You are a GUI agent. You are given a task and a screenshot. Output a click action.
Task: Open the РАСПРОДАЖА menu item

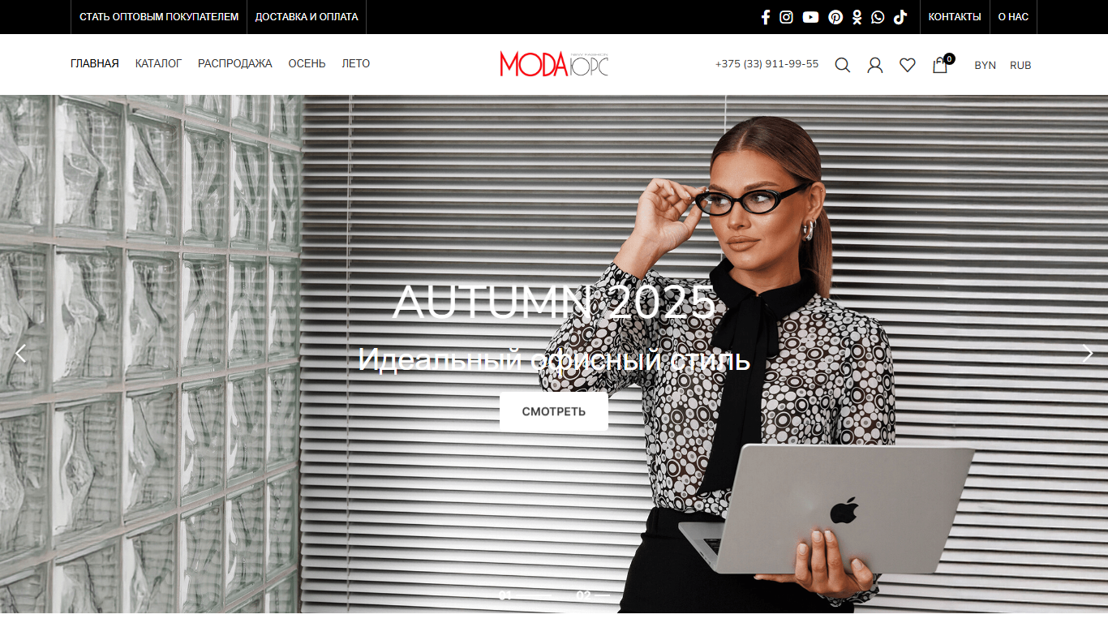click(235, 63)
